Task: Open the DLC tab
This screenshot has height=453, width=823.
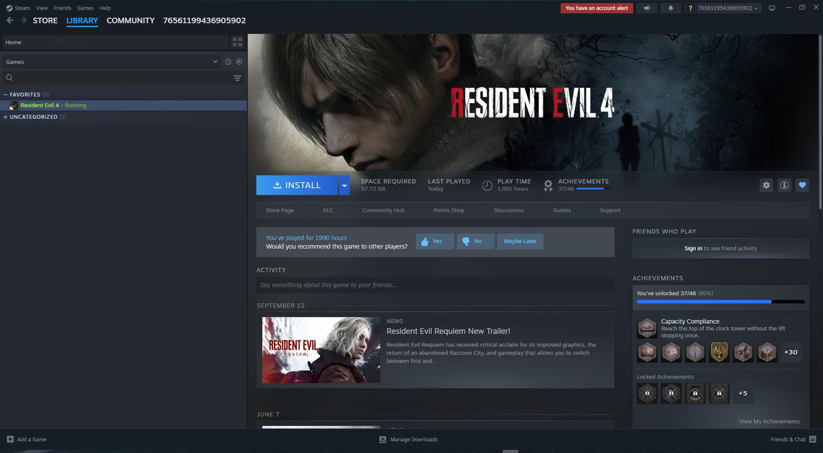Action: coord(328,210)
